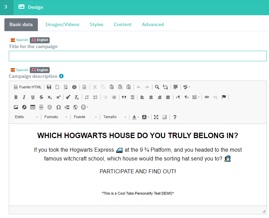Click the New page icon
The width and height of the screenshot is (269, 218).
(57, 87)
